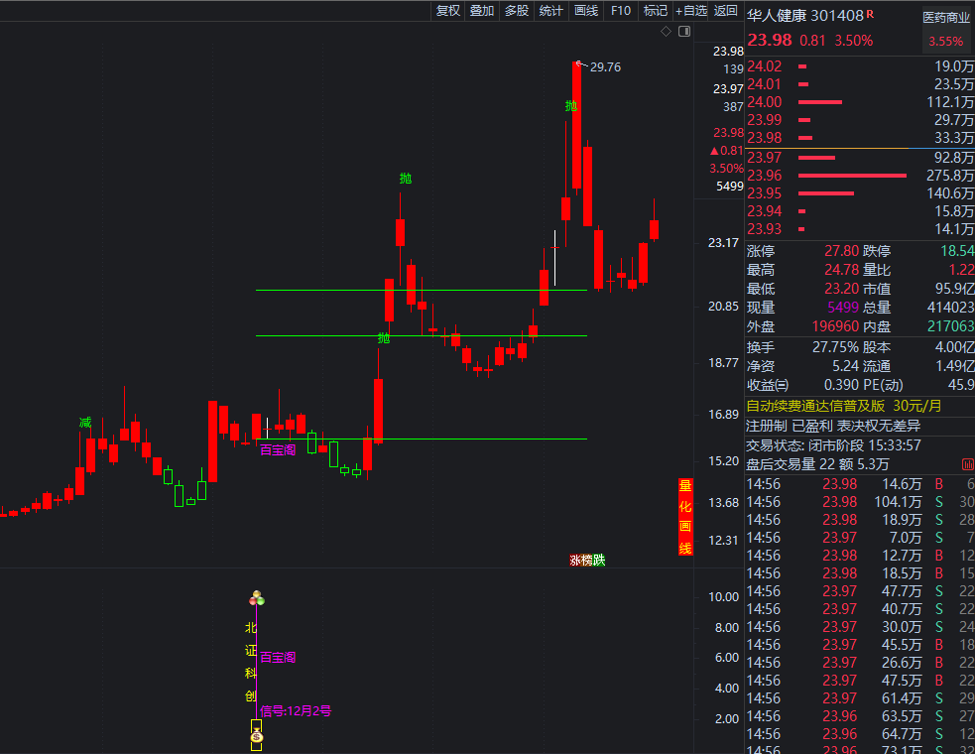Viewport: 975px width, 754px height.
Task: Open the 复权 adjustment menu
Action: tap(448, 11)
